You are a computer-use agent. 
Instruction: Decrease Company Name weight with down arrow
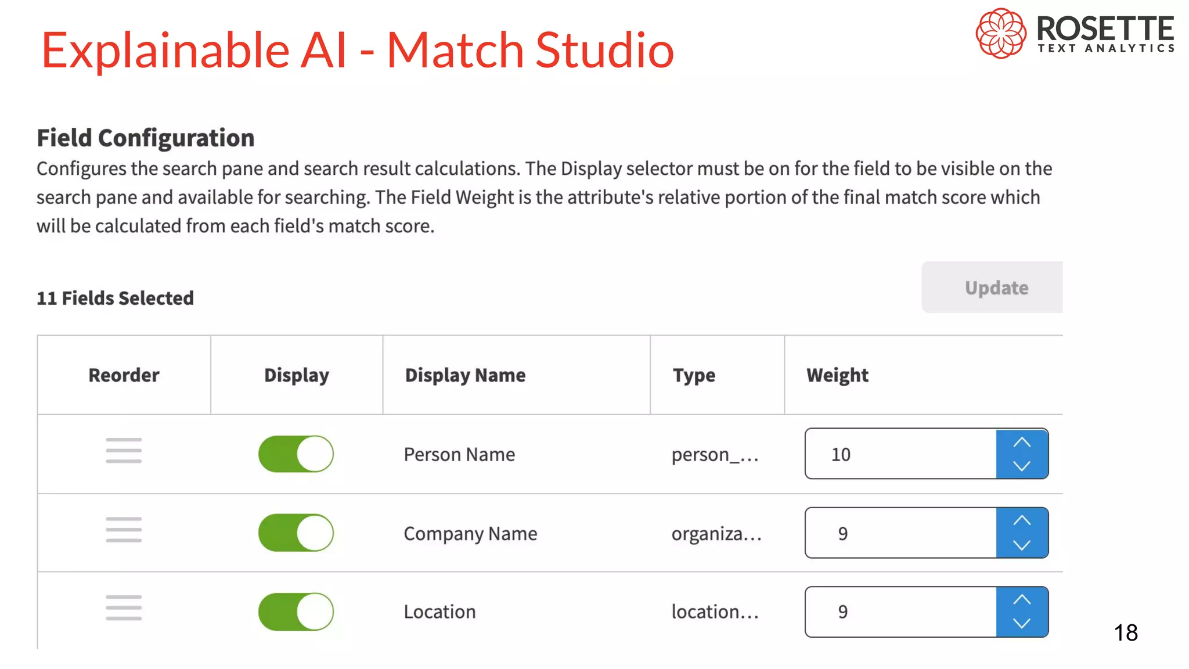[x=1022, y=545]
